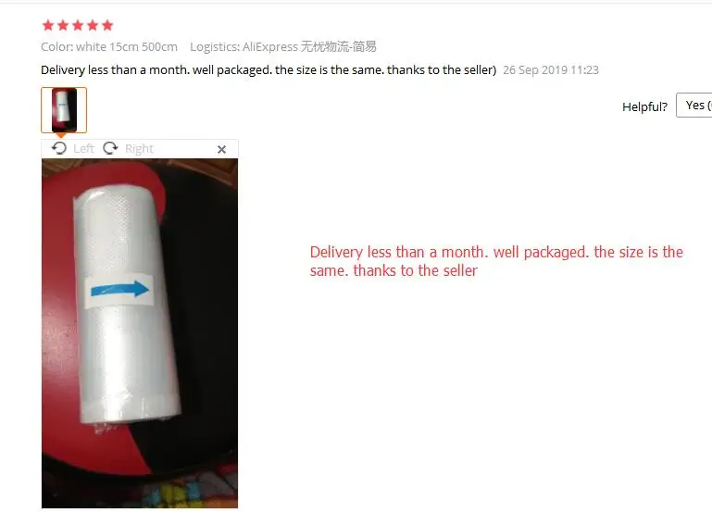Viewport: 712px width, 512px height.
Task: Click the first red rating star
Action: tap(48, 25)
